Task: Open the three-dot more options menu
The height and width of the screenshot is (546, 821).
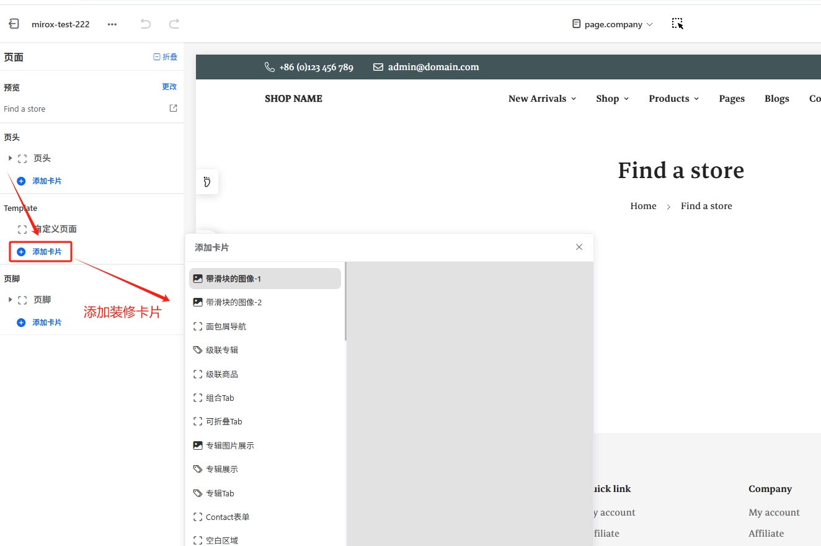Action: coord(112,24)
